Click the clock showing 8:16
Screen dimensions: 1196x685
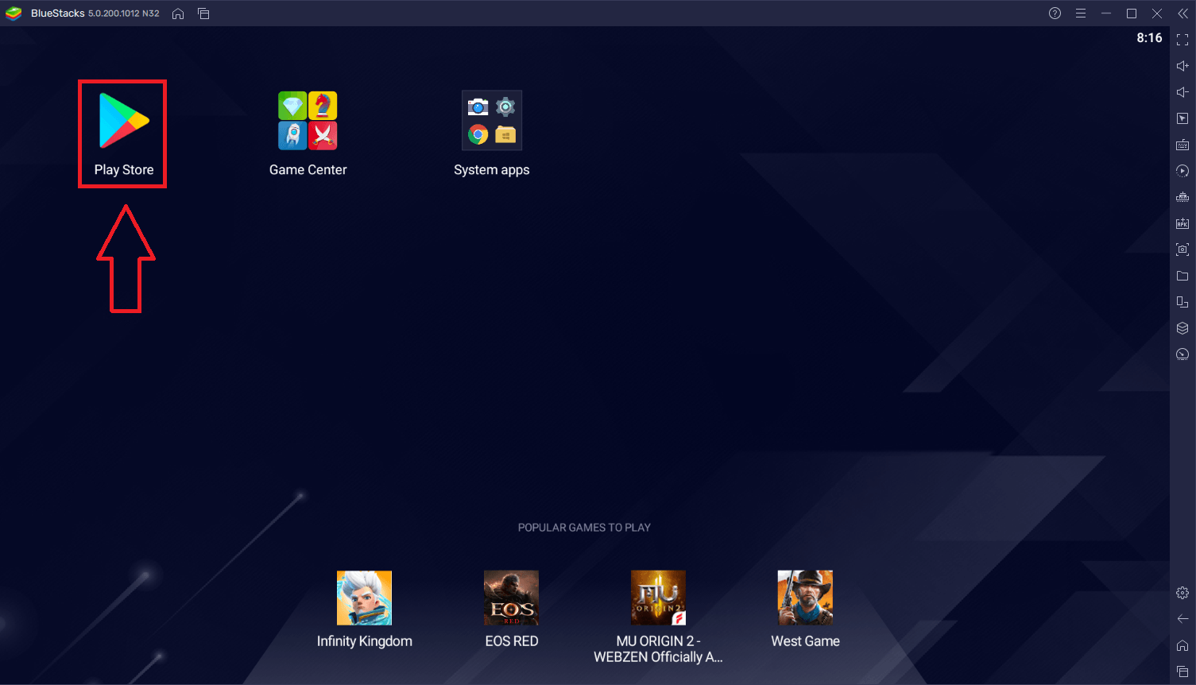(1149, 38)
